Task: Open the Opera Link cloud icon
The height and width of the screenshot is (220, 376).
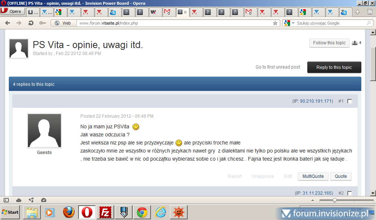Action: (19, 200)
